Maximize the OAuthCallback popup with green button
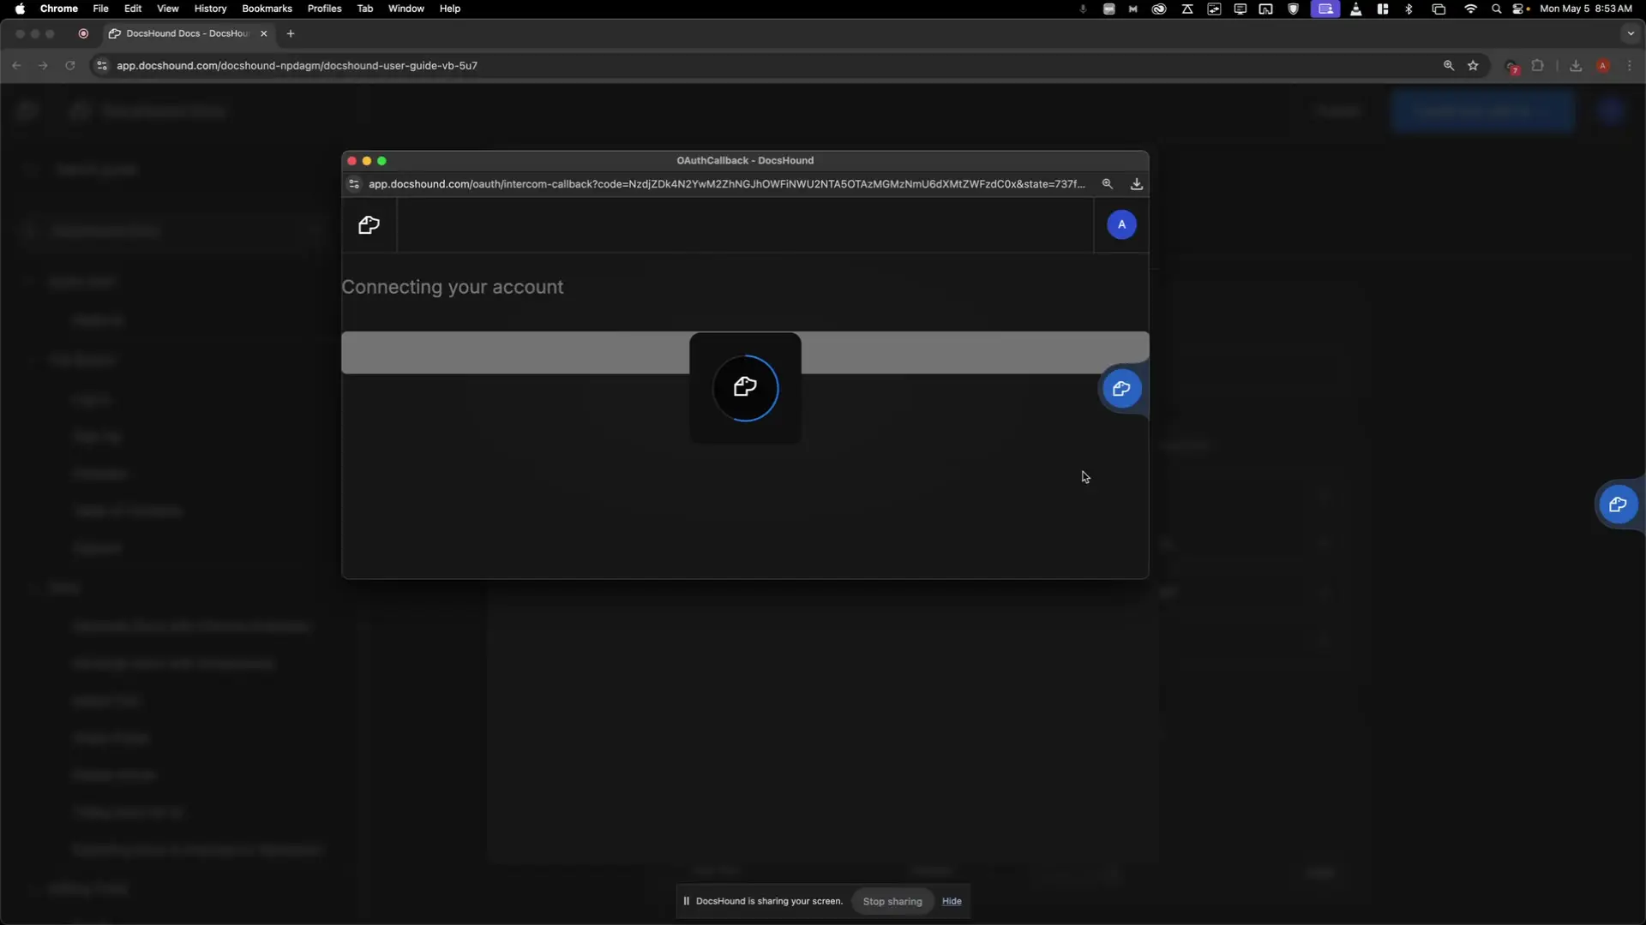 point(382,161)
